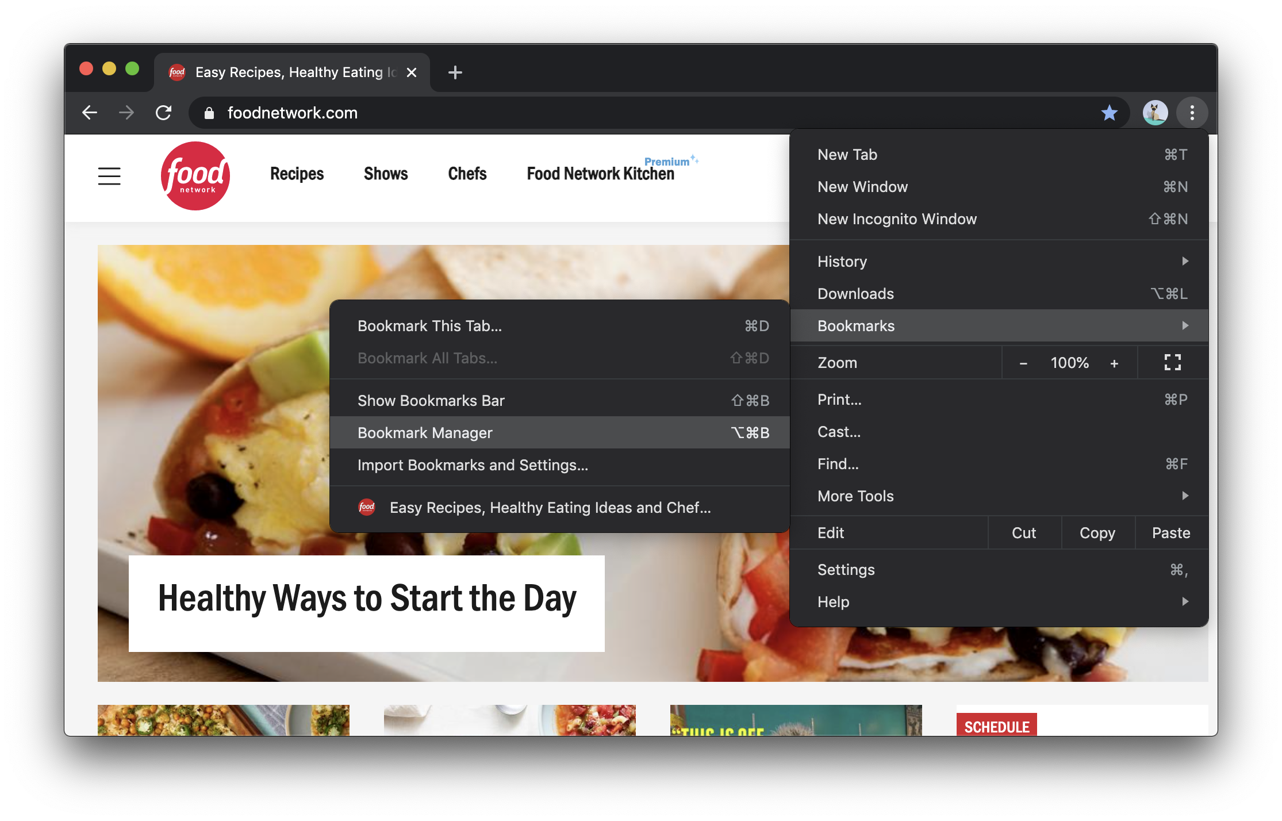
Task: Expand the Bookmarks submenu
Action: (999, 326)
